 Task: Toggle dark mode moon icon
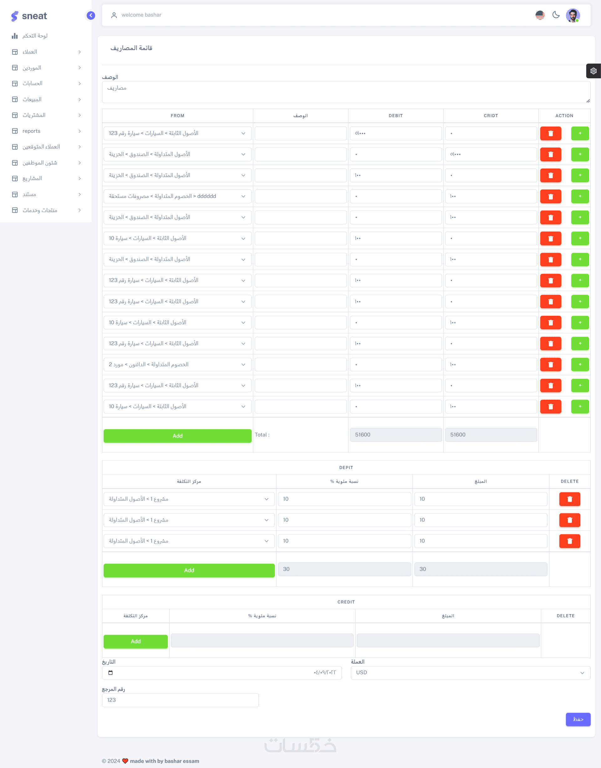click(x=556, y=15)
